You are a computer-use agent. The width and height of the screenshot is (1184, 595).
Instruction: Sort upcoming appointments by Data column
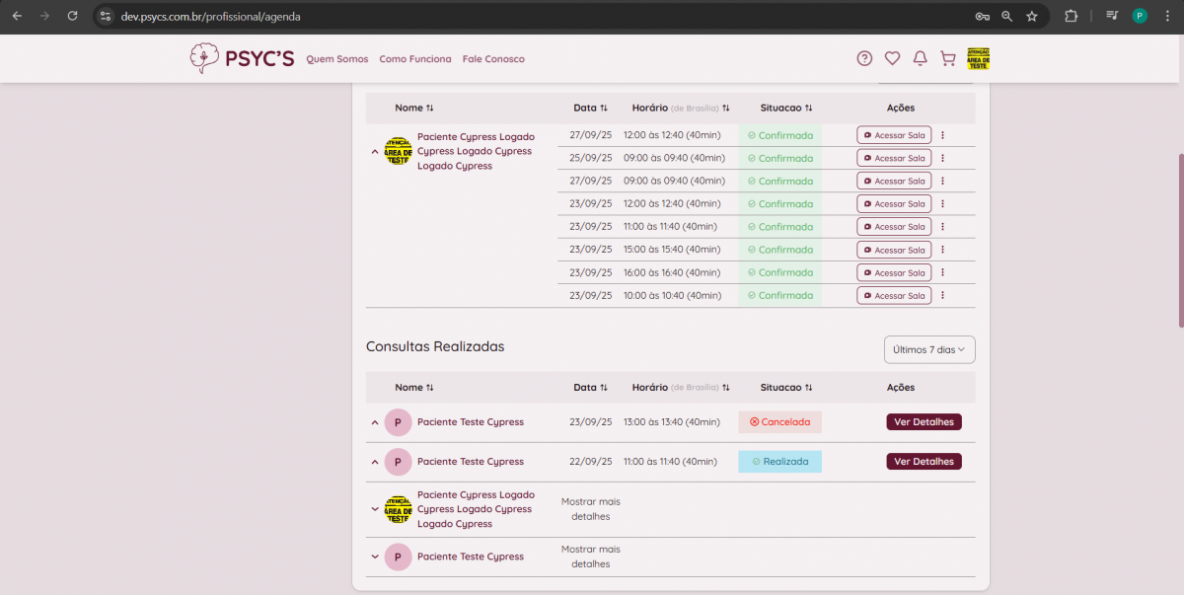590,108
